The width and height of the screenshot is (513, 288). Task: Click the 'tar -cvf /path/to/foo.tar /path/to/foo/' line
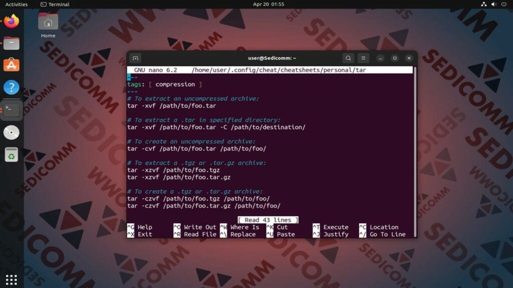[196, 148]
